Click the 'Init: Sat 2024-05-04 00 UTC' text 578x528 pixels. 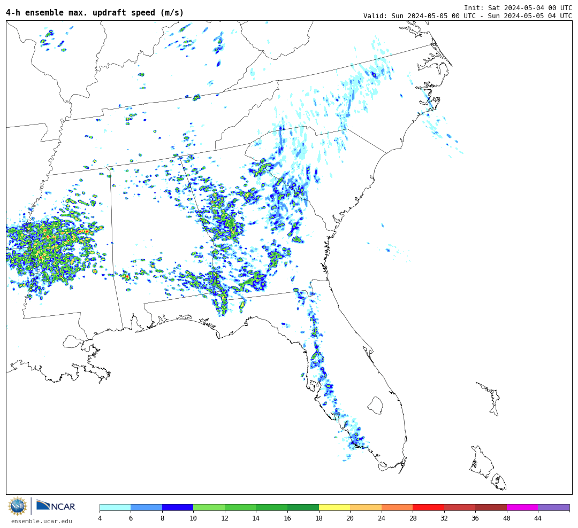tap(518, 7)
